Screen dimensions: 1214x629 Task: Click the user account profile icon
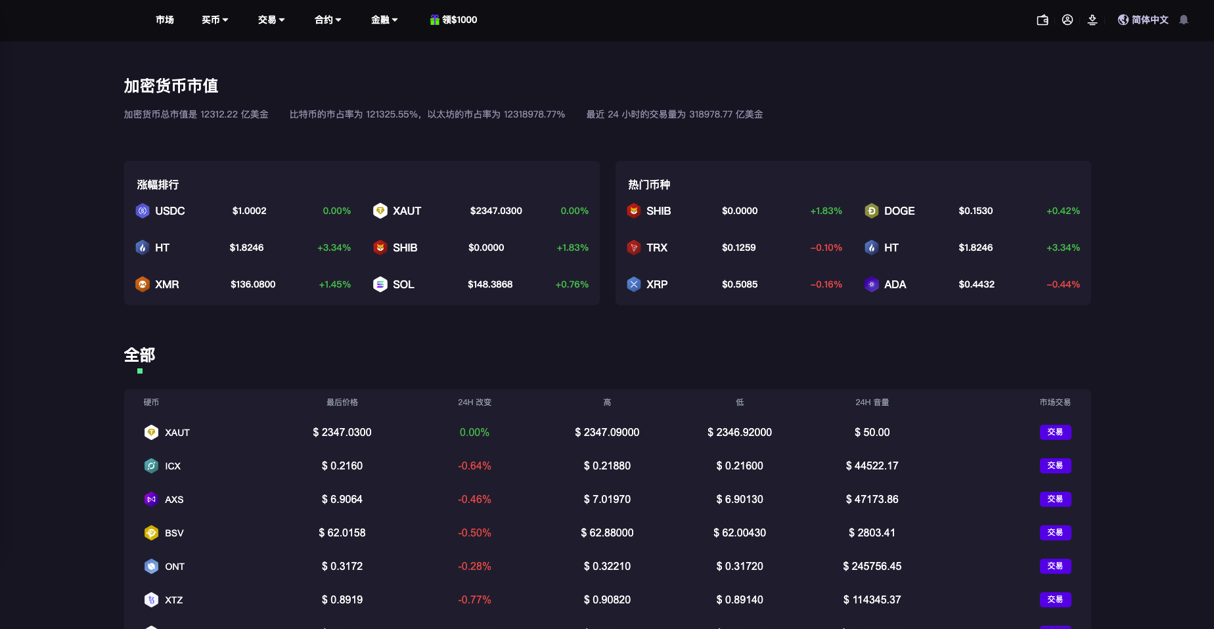point(1068,20)
